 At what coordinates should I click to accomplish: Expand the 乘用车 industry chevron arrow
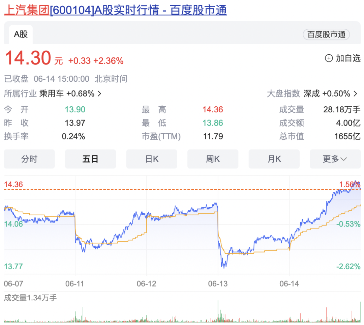pos(99,94)
